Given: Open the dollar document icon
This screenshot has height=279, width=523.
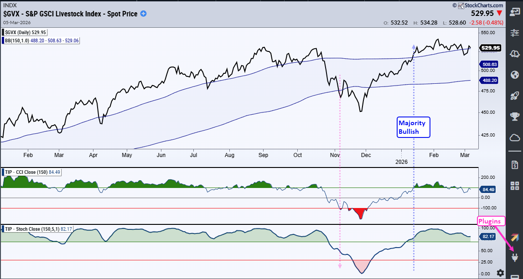Looking at the screenshot, I should [515, 164].
